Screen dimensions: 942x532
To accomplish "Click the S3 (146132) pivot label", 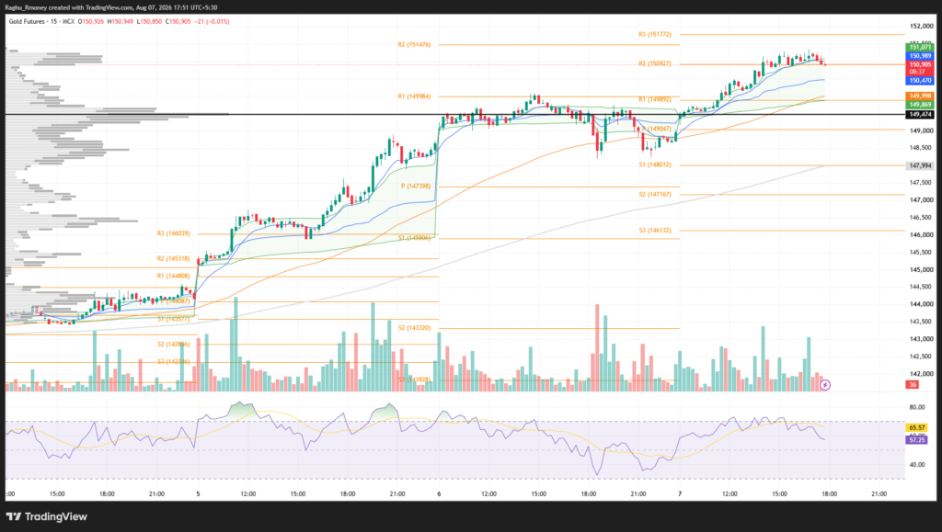I will [x=655, y=231].
